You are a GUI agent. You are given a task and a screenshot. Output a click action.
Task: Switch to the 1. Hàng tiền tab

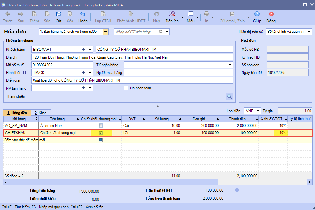tap(17, 113)
